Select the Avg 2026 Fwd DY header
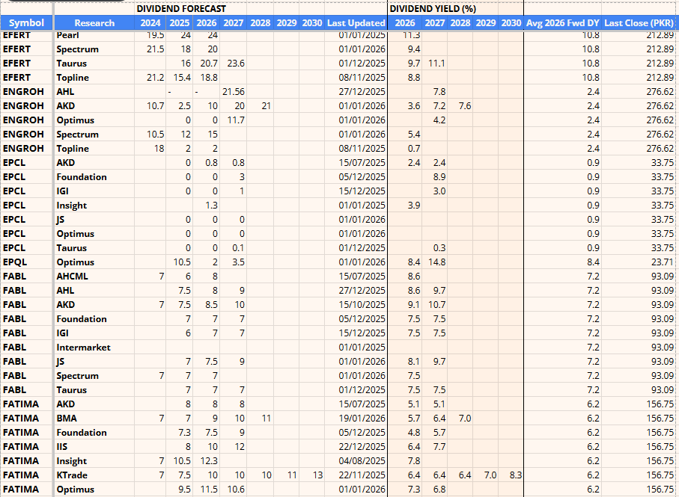 pyautogui.click(x=562, y=22)
